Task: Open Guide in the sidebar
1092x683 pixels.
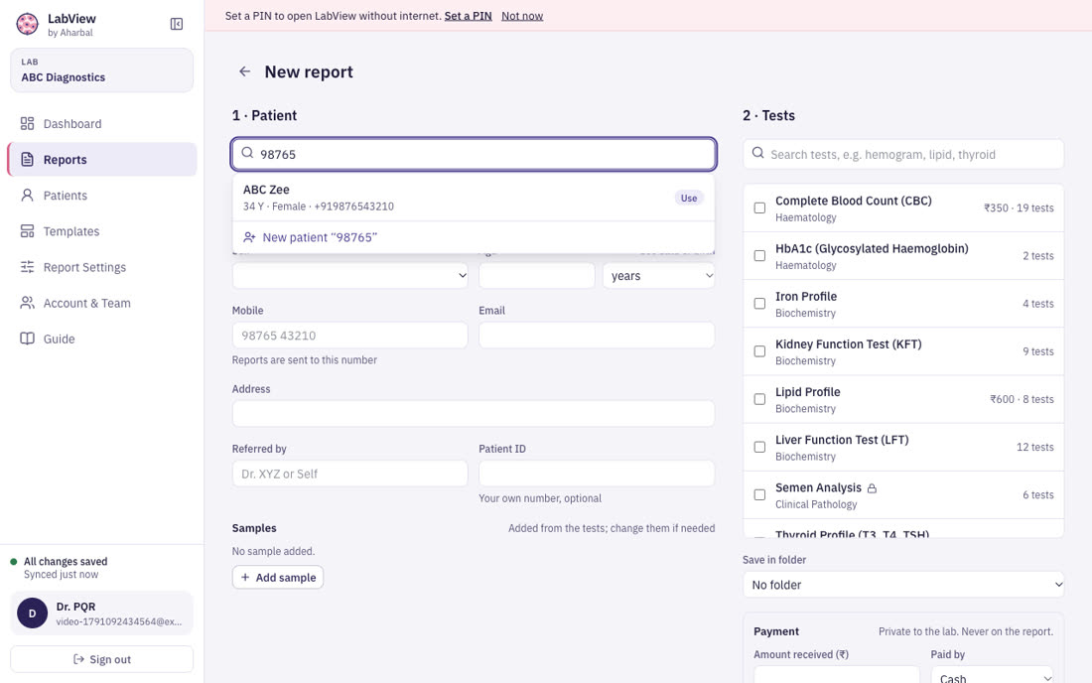Action: 101,340
